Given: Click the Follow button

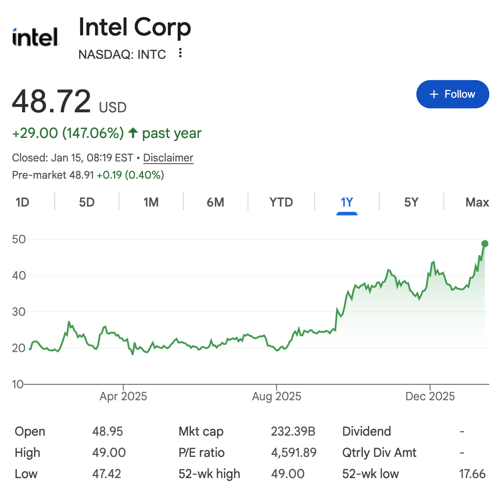Looking at the screenshot, I should click(452, 94).
